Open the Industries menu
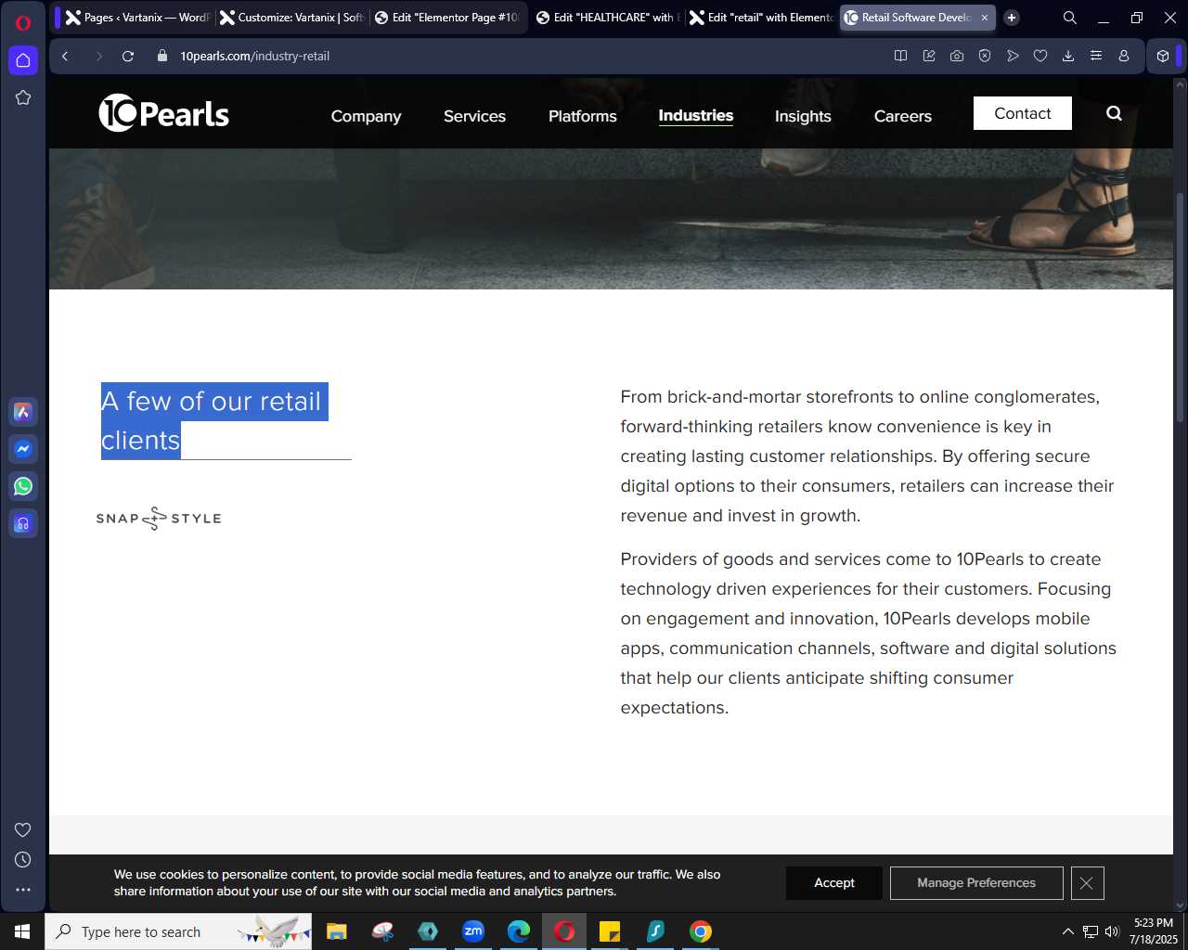Image resolution: width=1188 pixels, height=950 pixels. click(x=696, y=115)
